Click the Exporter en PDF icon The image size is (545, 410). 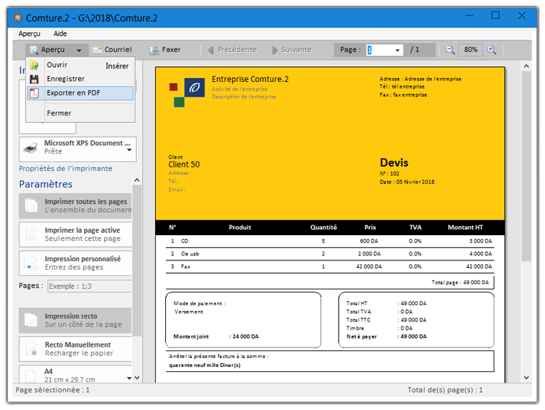pyautogui.click(x=34, y=93)
